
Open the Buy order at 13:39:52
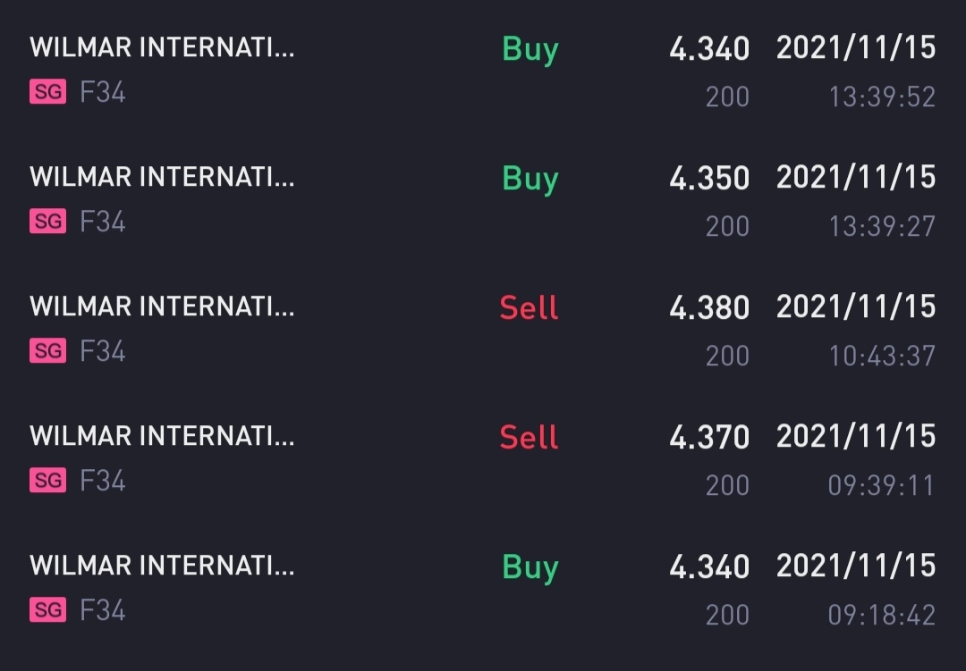pyautogui.click(x=483, y=71)
